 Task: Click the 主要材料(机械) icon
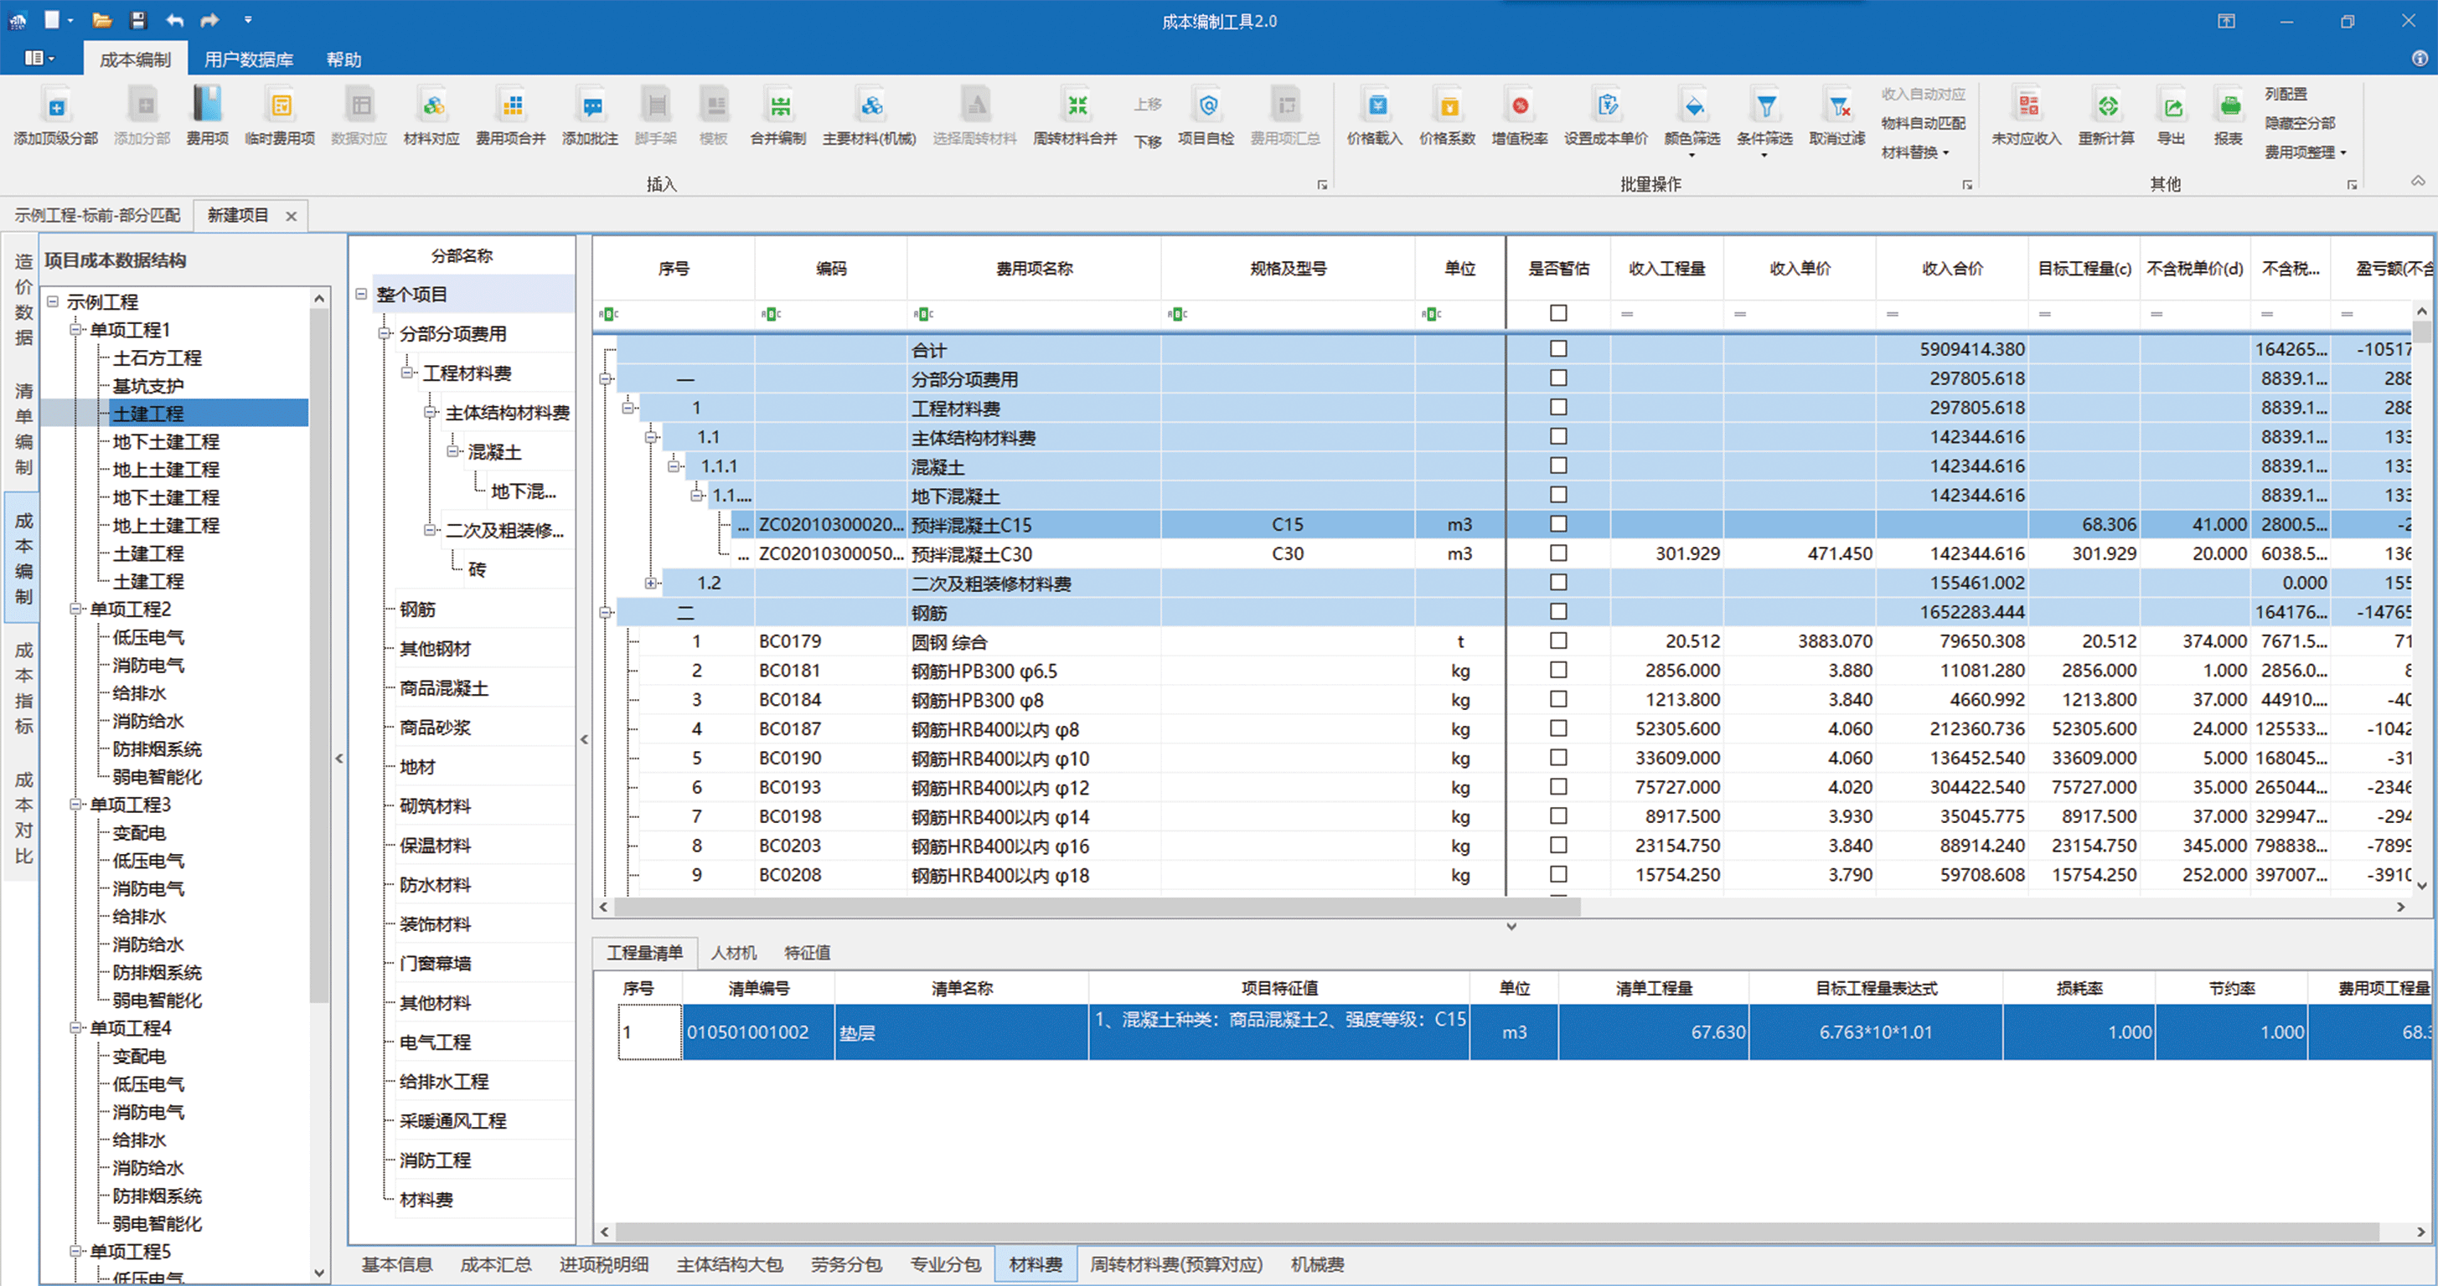point(869,105)
